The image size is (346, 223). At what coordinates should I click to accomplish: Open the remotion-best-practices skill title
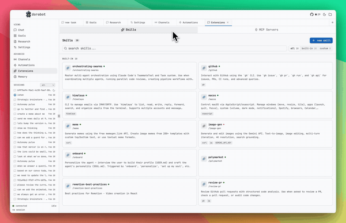90,184
